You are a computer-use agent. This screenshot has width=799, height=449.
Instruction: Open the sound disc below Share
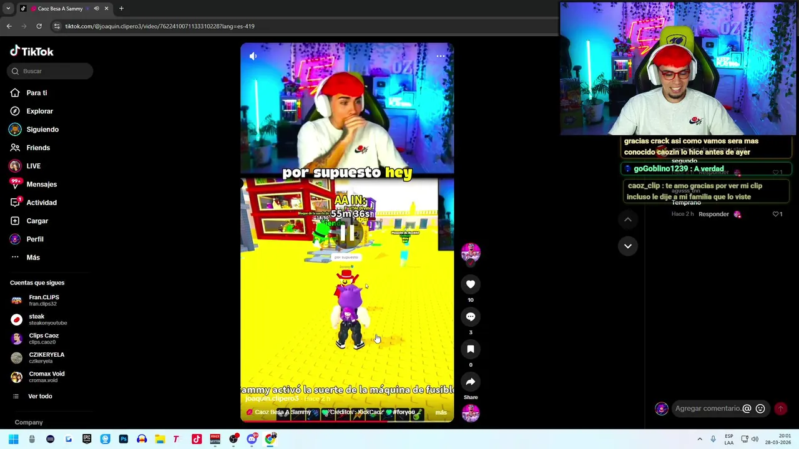tap(471, 413)
